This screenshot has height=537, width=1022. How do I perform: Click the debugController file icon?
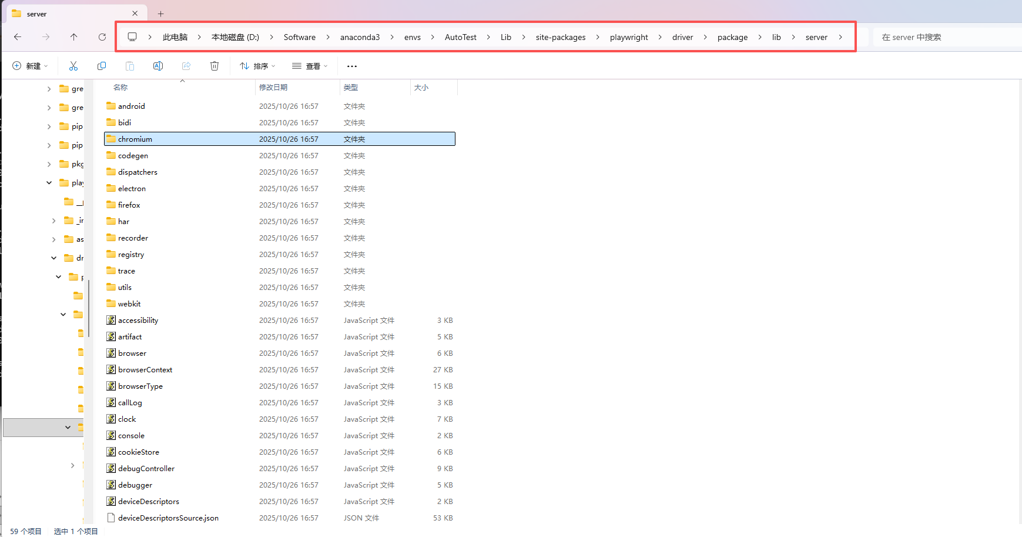[111, 468]
